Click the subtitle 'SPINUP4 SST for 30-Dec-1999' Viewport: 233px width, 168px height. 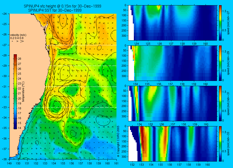[55, 10]
